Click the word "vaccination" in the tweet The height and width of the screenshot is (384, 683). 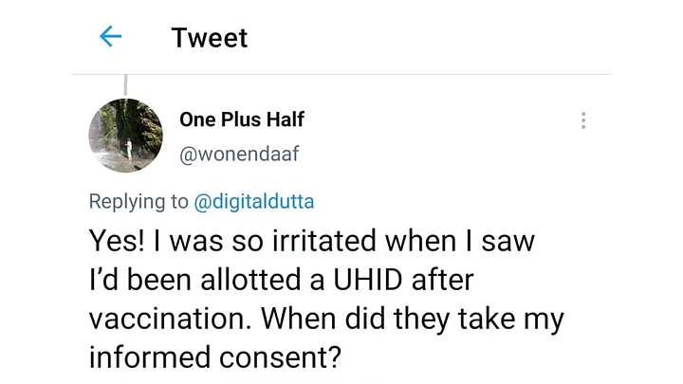[167, 320]
